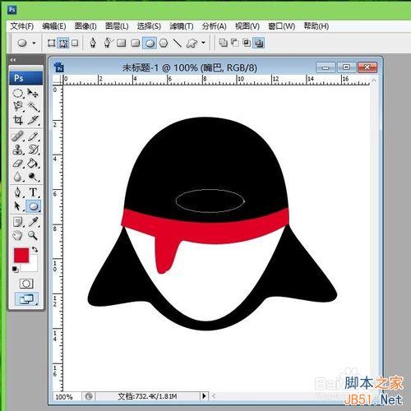
Task: Pick the Custom Shape in options bar
Action: click(x=192, y=43)
